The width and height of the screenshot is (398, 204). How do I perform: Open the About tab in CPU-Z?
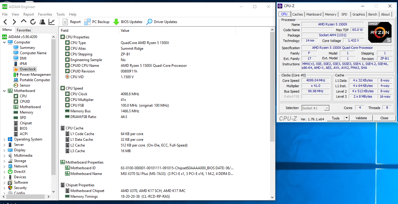[385, 14]
